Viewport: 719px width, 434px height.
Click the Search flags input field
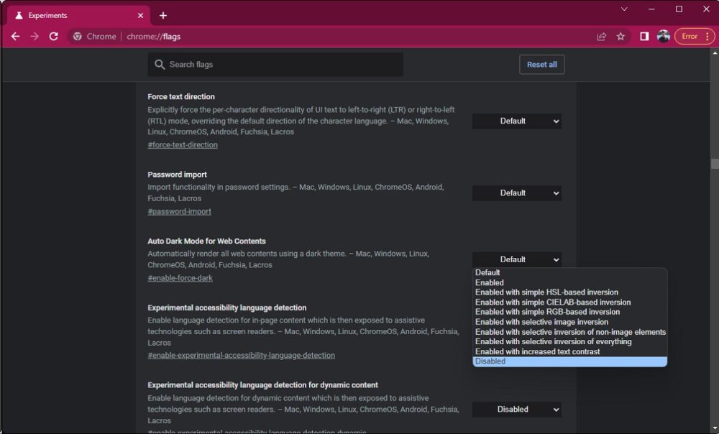pos(280,65)
